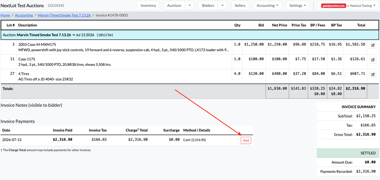Open the Inventory page
380x180 pixels.
tap(148, 5)
